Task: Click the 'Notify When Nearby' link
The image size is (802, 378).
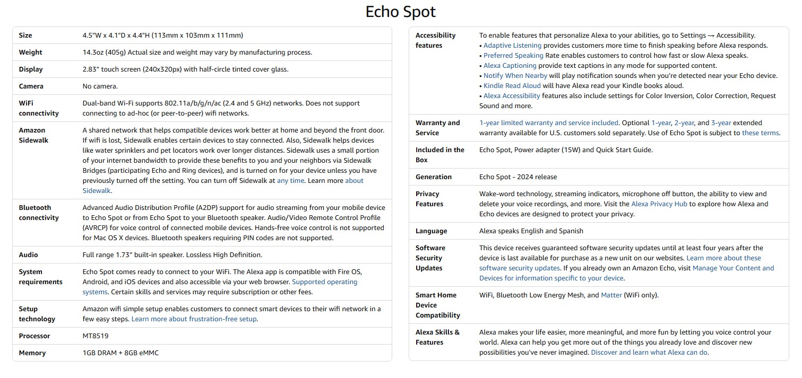Action: 515,75
